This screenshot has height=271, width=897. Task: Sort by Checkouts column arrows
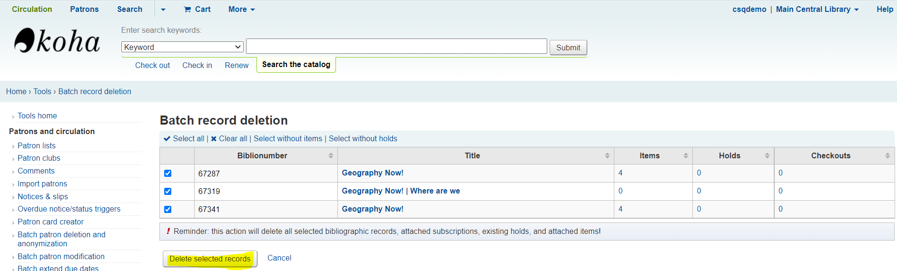[887, 156]
